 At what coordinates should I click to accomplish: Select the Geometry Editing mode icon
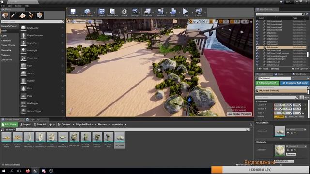(39, 15)
